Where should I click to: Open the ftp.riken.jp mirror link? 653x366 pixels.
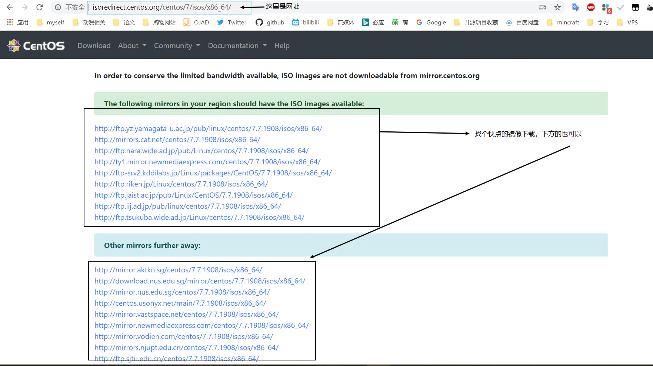(181, 184)
